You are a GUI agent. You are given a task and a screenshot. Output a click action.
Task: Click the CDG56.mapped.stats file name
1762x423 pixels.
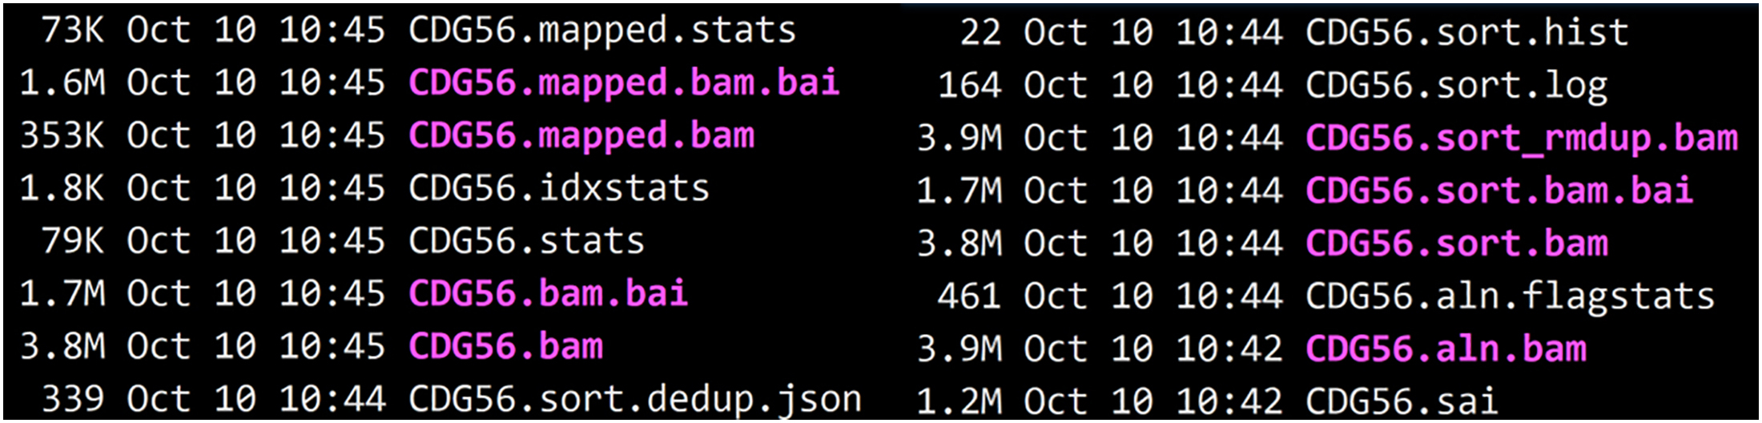[602, 32]
